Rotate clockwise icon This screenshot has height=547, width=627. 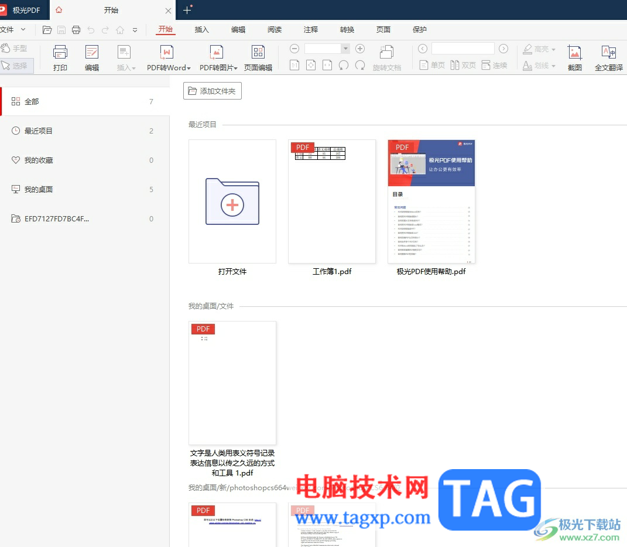coord(360,65)
